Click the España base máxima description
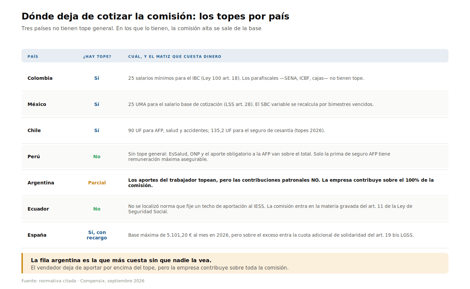470x289 pixels. (x=271, y=235)
